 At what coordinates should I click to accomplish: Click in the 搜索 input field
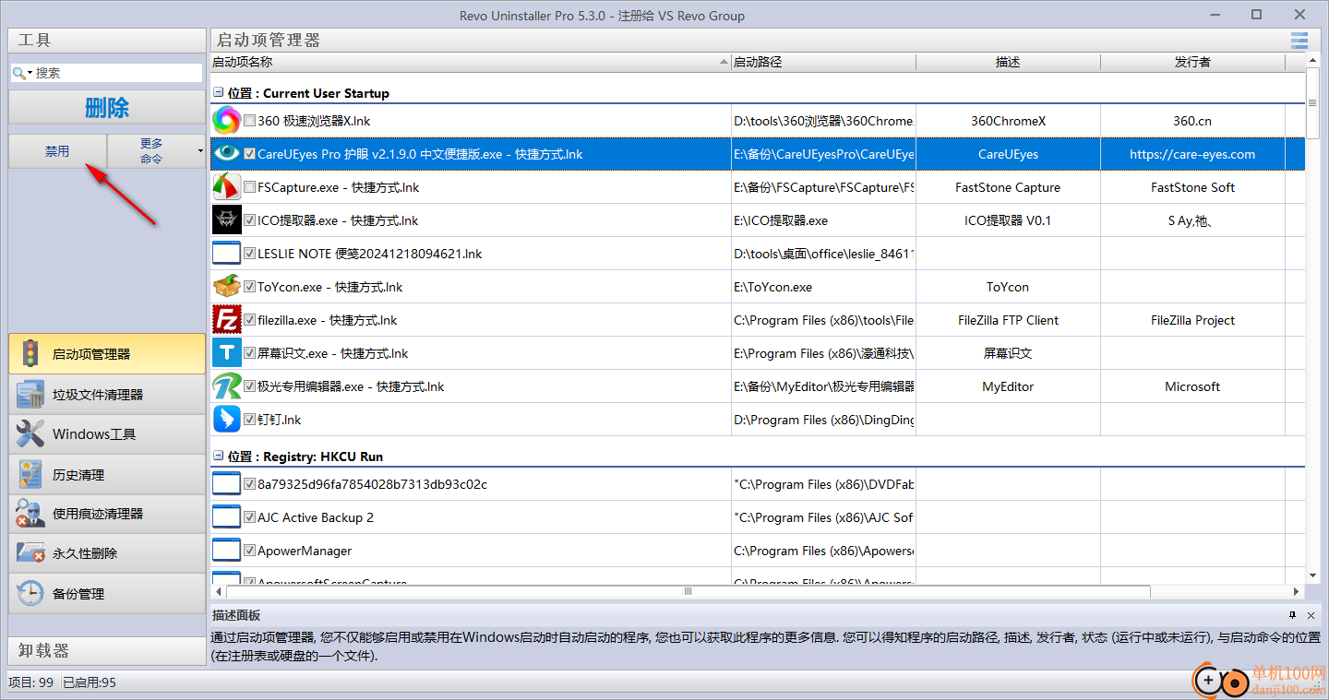click(118, 73)
